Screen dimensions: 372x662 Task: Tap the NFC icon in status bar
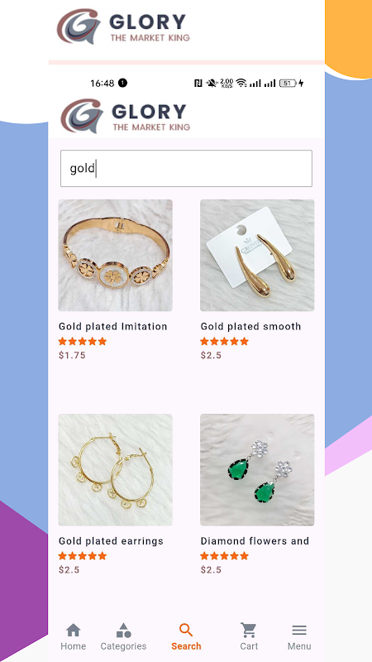198,84
